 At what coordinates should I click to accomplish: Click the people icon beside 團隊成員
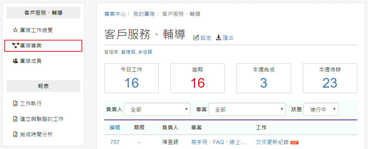pyautogui.click(x=15, y=61)
